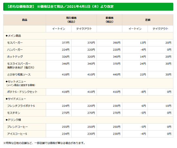Click ポテトS・ドリンクセット eat-in difference -8円

143,92
